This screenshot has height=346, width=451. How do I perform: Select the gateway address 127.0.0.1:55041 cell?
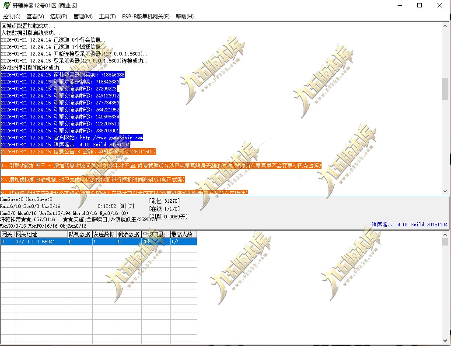click(x=42, y=242)
